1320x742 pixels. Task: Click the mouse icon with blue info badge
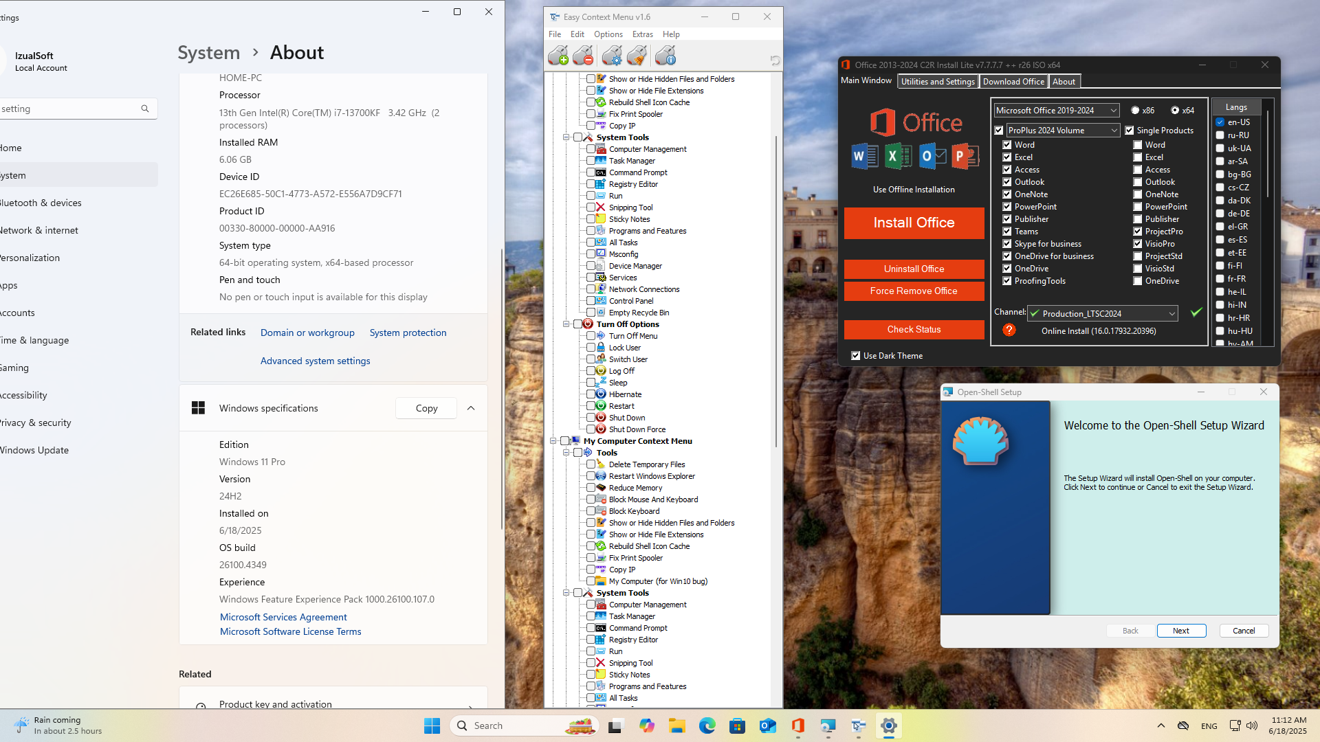click(665, 56)
